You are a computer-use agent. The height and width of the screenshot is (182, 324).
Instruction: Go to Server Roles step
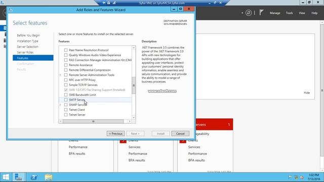[25, 53]
